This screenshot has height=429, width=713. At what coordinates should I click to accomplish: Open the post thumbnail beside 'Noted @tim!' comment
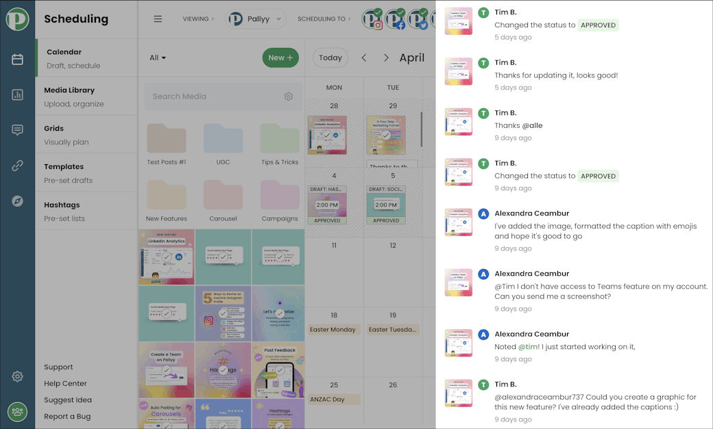coord(459,343)
